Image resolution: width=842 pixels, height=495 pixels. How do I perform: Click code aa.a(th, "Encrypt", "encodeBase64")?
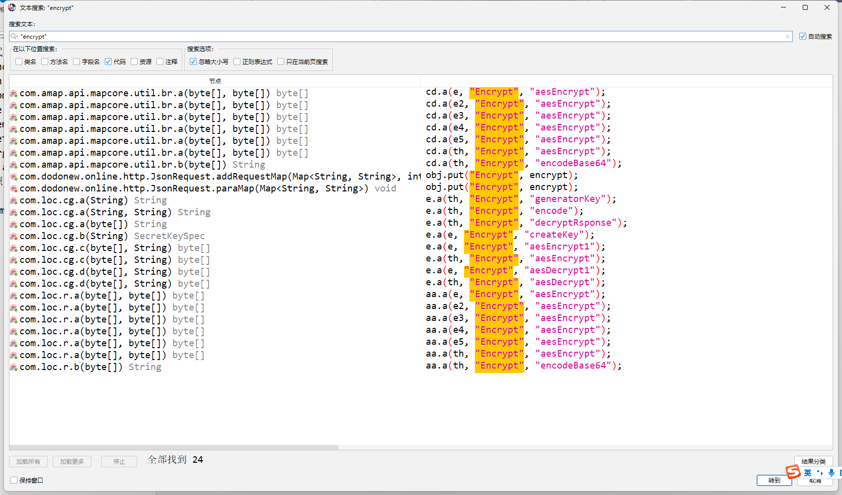(524, 366)
